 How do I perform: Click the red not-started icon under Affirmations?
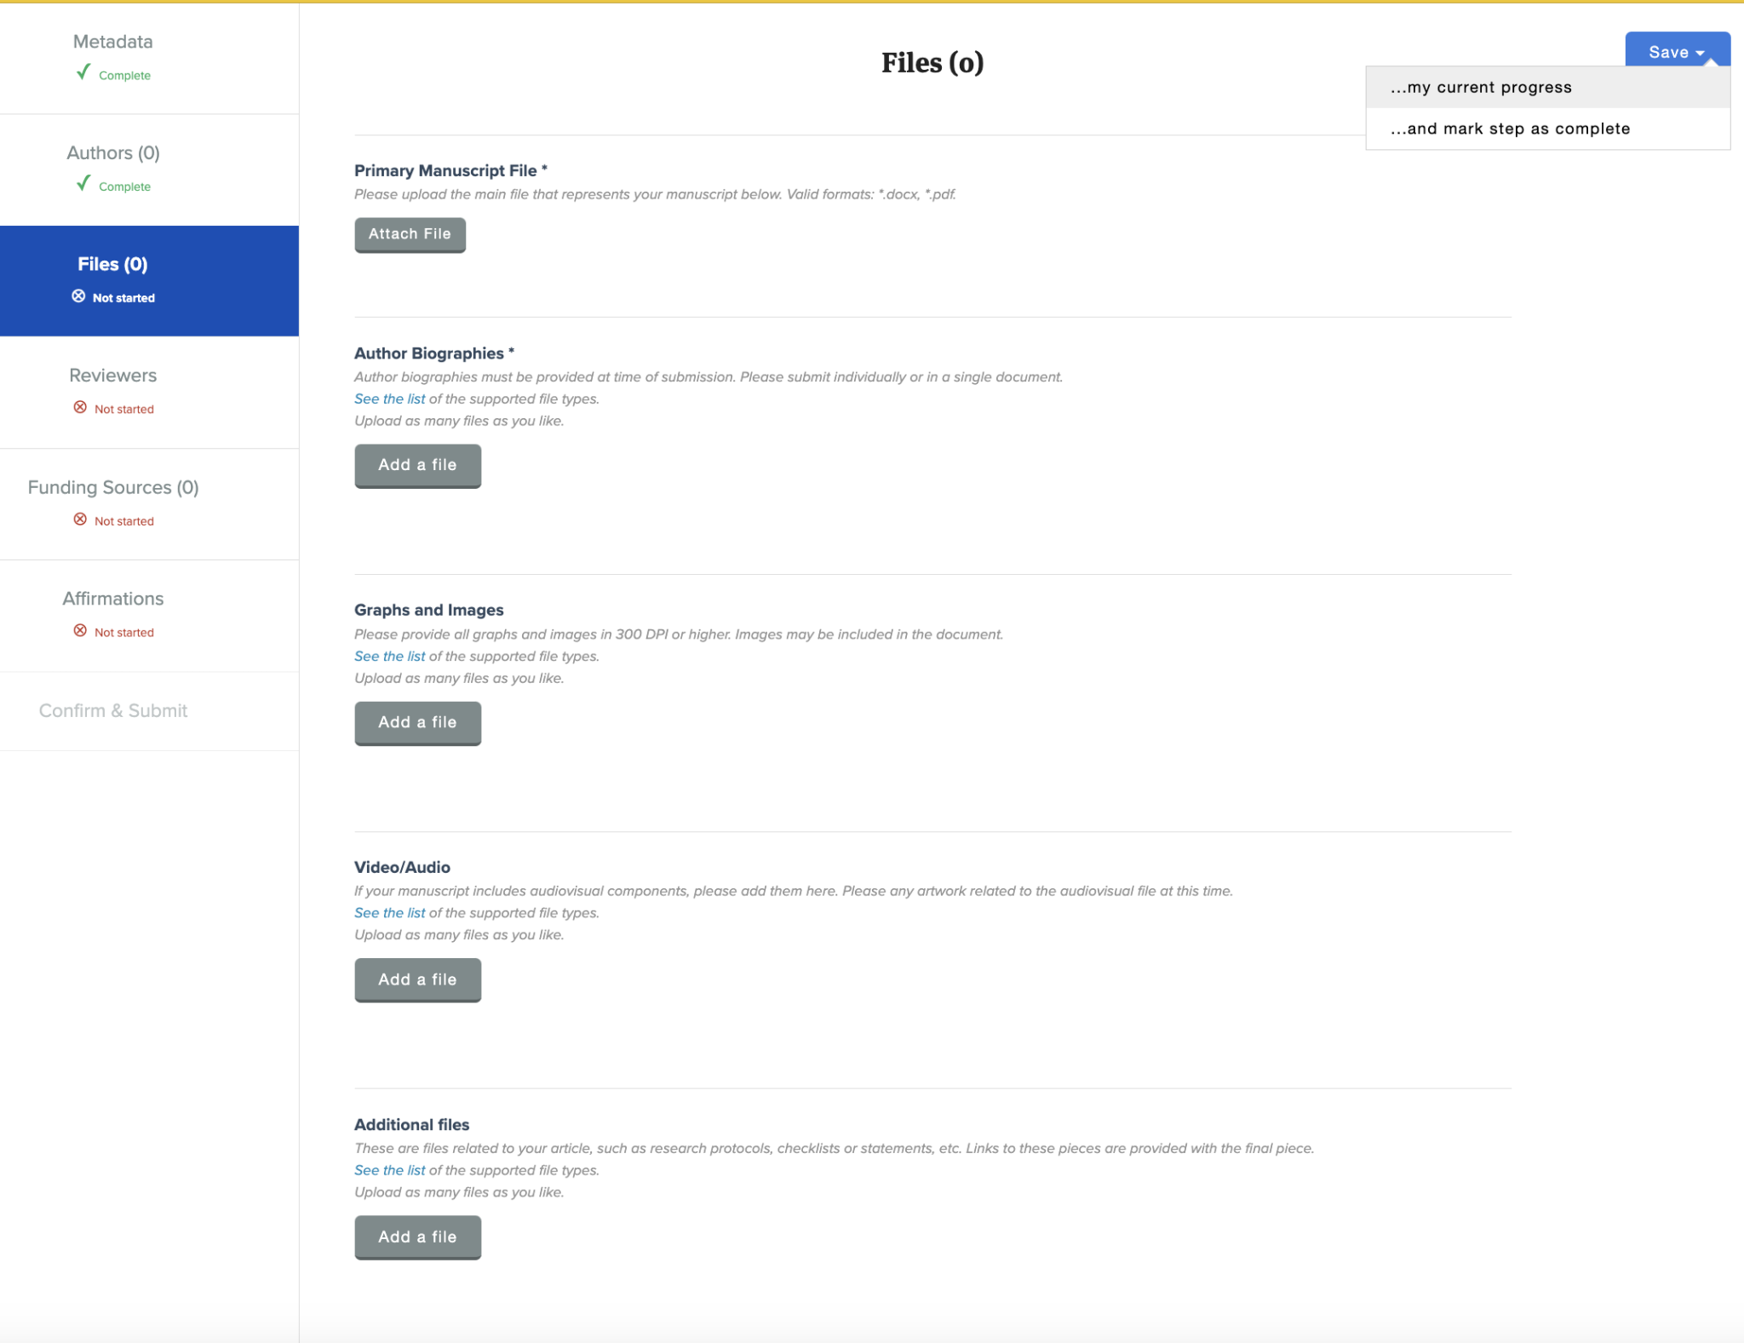pos(80,631)
